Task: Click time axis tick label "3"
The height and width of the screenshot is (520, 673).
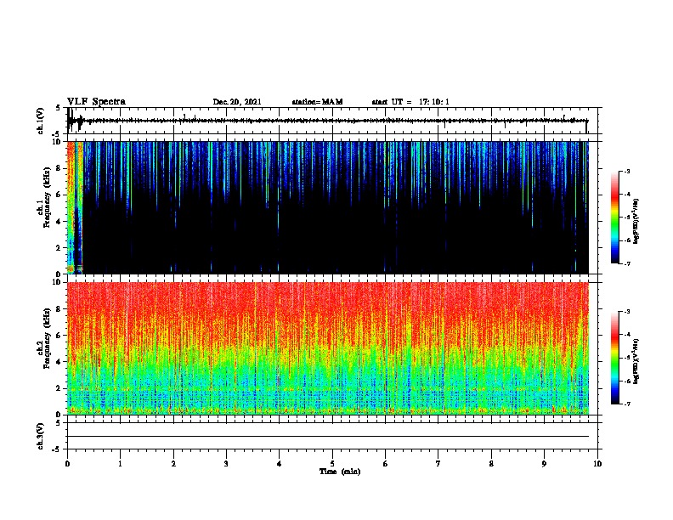Action: point(226,464)
